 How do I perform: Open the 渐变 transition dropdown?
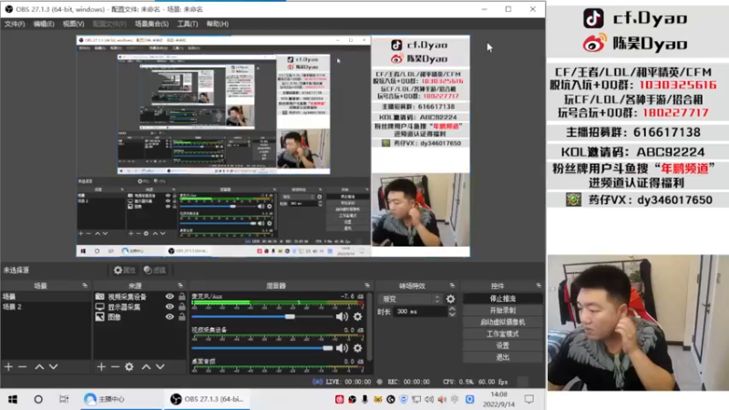pos(410,299)
